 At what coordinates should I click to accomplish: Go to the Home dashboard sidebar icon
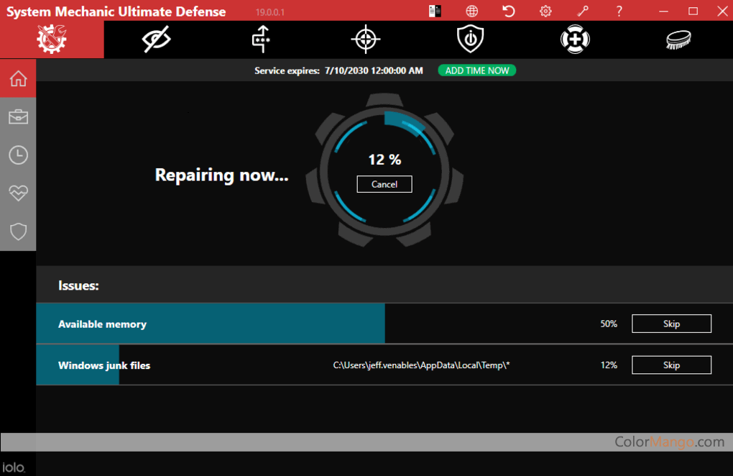[x=18, y=78]
